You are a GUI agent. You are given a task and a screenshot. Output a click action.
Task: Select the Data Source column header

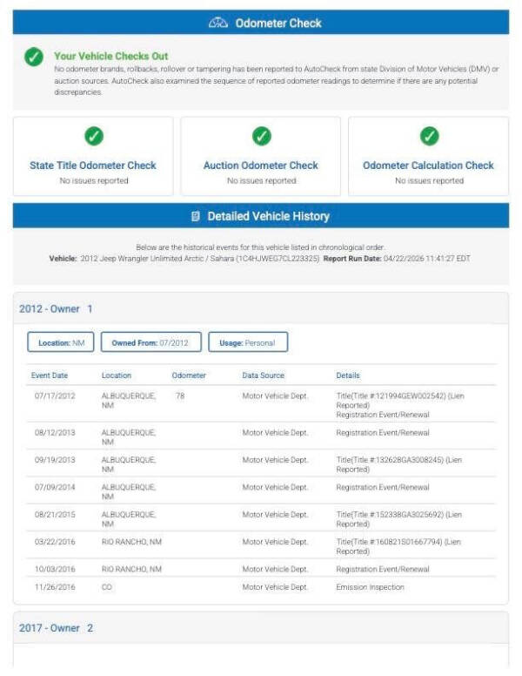coord(263,375)
